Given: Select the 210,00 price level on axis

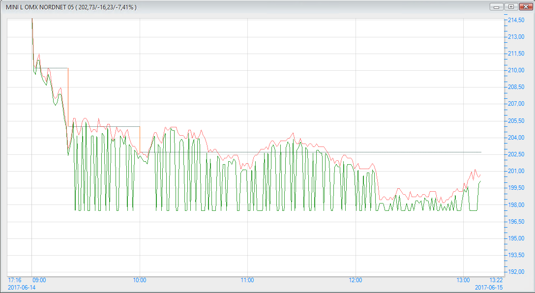Looking at the screenshot, I should click(x=516, y=70).
